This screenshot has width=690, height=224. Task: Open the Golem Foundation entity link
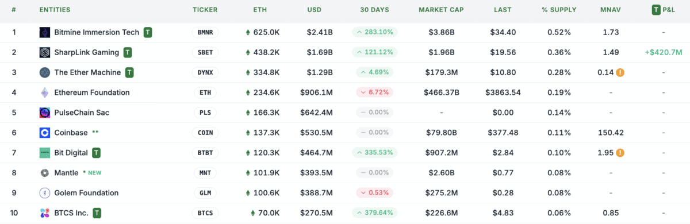pyautogui.click(x=86, y=193)
